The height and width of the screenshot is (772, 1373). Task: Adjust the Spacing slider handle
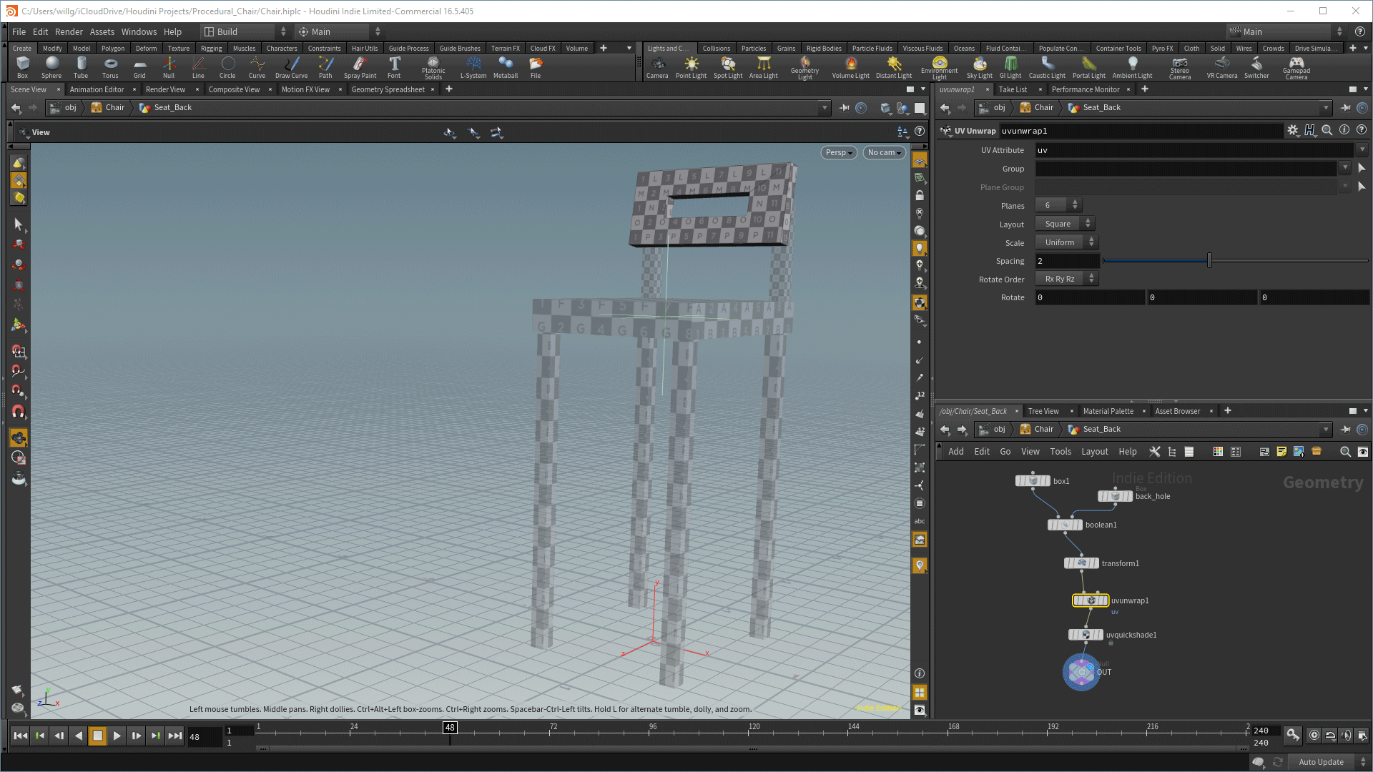(1209, 261)
